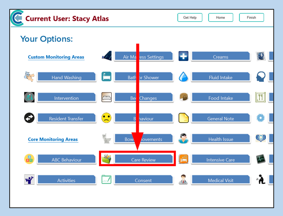
Task: Click the Food Intake cake icon
Action: point(184,97)
